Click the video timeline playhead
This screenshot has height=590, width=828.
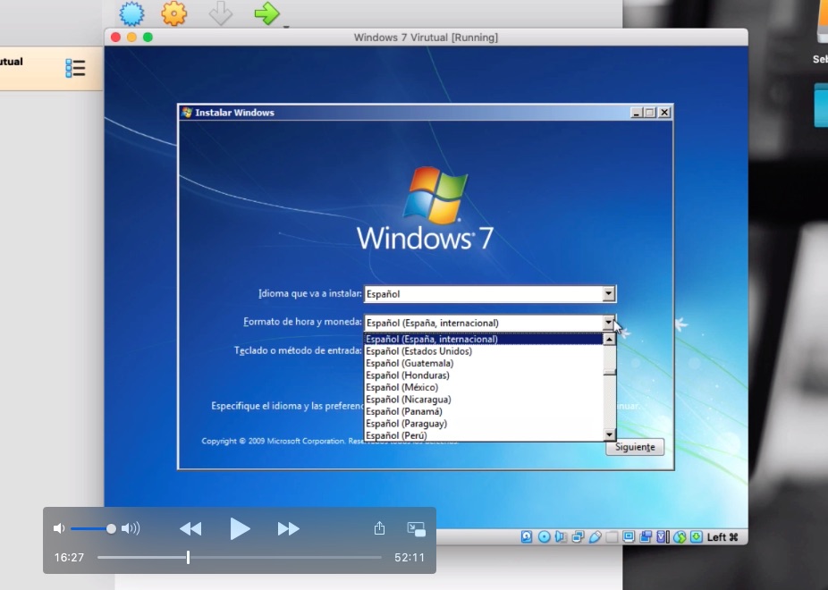[188, 557]
